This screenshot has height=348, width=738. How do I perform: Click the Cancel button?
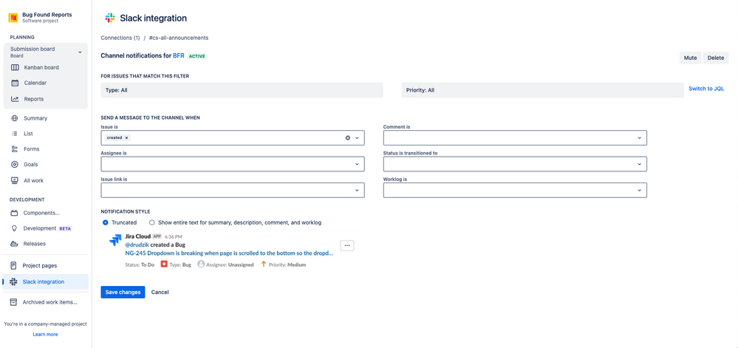click(160, 292)
